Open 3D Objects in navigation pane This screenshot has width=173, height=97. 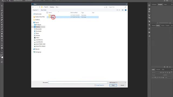pyautogui.click(x=38, y=25)
